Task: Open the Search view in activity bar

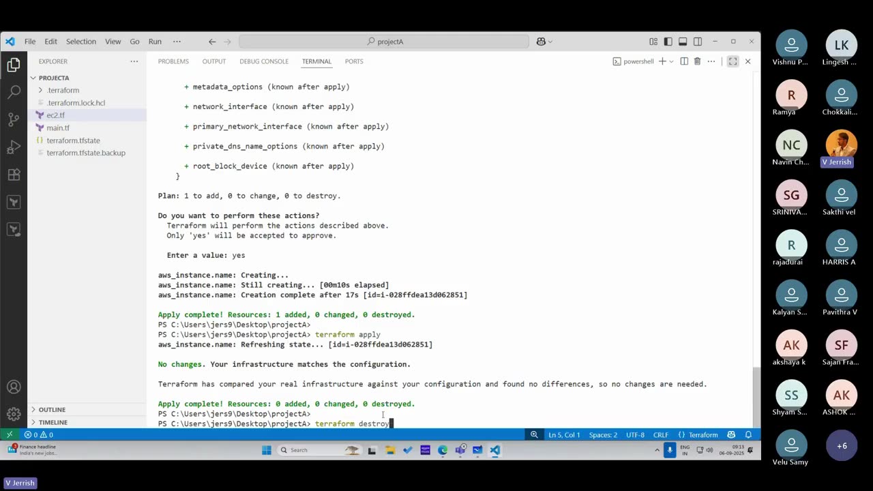Action: click(14, 92)
